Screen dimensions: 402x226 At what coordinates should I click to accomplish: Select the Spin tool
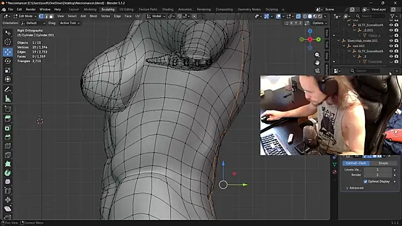(x=8, y=173)
